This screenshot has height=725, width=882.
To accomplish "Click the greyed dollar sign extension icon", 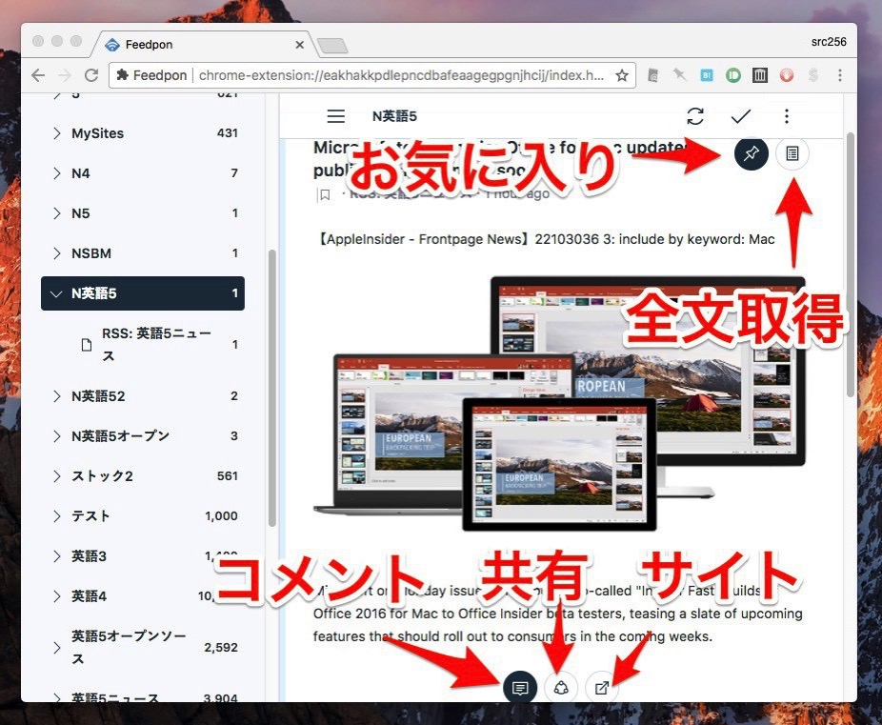I will (813, 75).
